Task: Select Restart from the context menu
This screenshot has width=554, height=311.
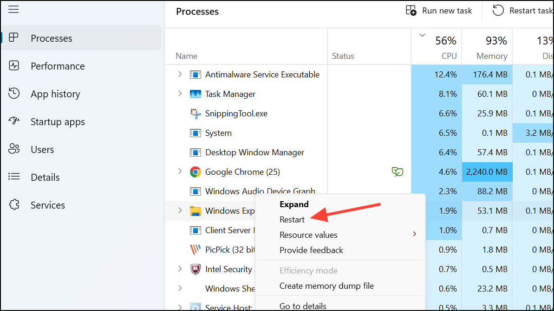Action: pyautogui.click(x=292, y=219)
